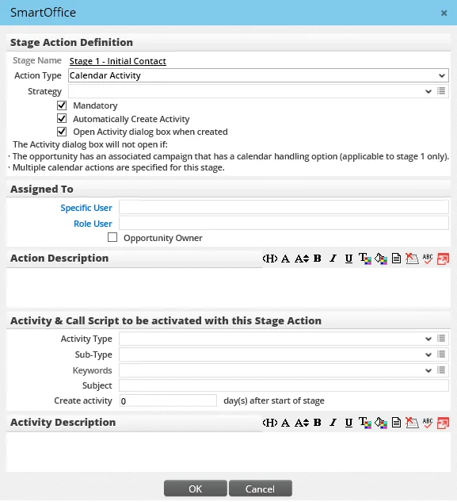Click the Create activity days field
This screenshot has width=457, height=502.
[168, 400]
